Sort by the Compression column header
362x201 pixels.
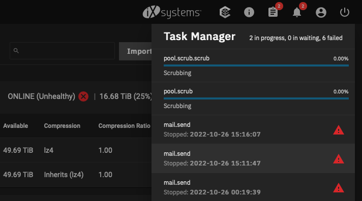(x=62, y=126)
